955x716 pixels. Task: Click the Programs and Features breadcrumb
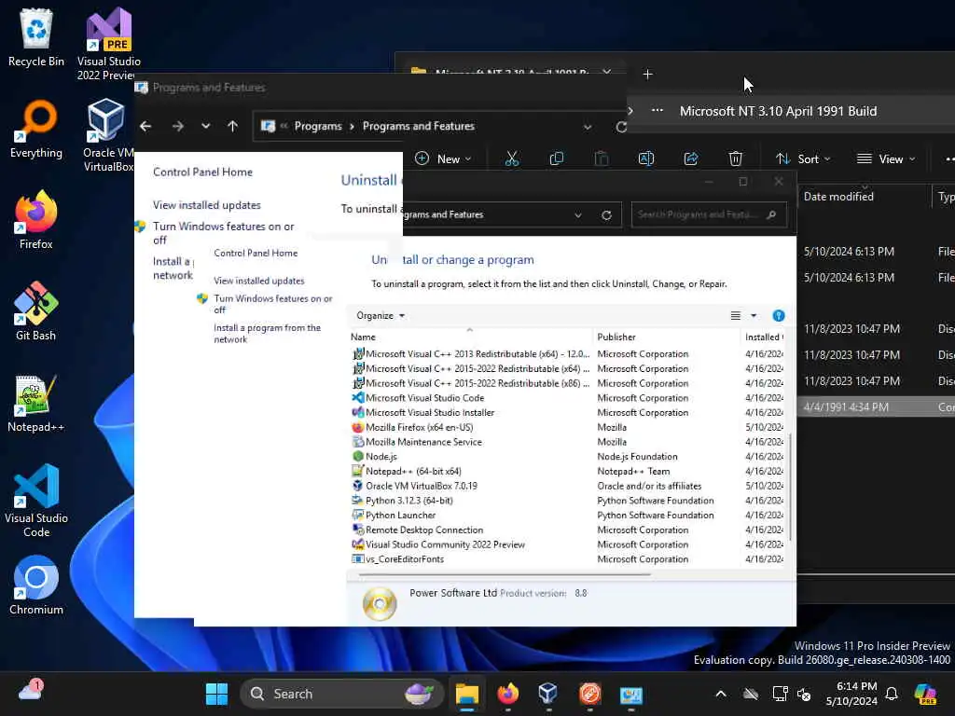pyautogui.click(x=419, y=126)
